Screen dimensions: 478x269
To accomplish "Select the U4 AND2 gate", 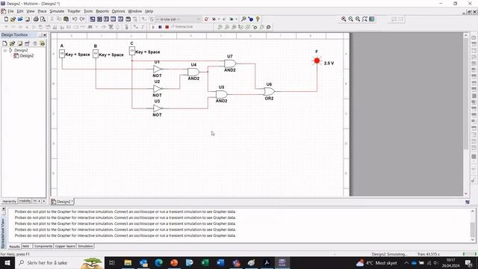I will 193,72.
